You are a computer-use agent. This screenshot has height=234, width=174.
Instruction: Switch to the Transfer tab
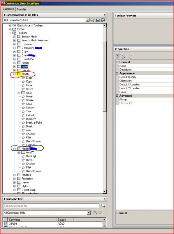pos(21,9)
